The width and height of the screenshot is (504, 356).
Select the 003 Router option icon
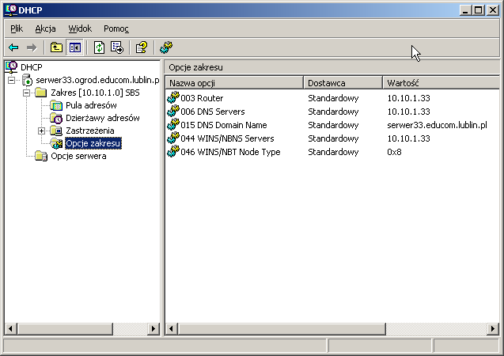[174, 98]
